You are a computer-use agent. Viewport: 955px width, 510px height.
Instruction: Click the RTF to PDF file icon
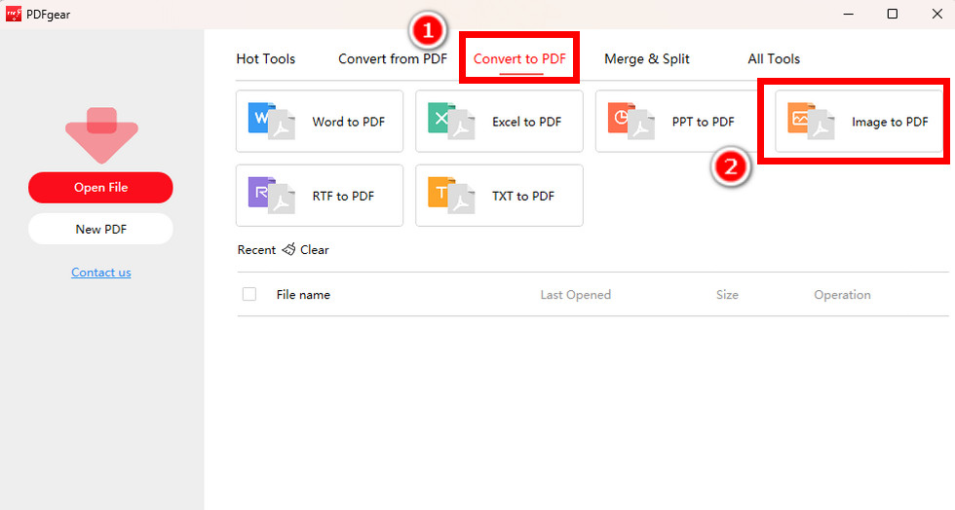[271, 196]
